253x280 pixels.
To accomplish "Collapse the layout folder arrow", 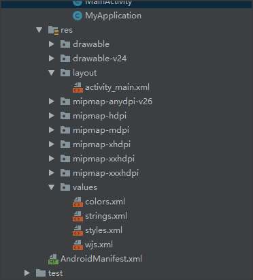I will tap(52, 73).
